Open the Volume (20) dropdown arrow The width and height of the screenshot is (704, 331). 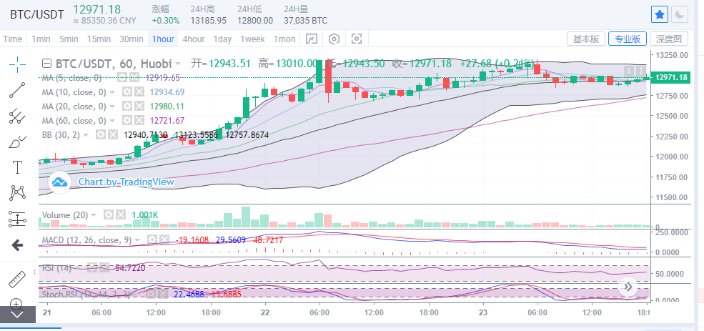(94, 214)
